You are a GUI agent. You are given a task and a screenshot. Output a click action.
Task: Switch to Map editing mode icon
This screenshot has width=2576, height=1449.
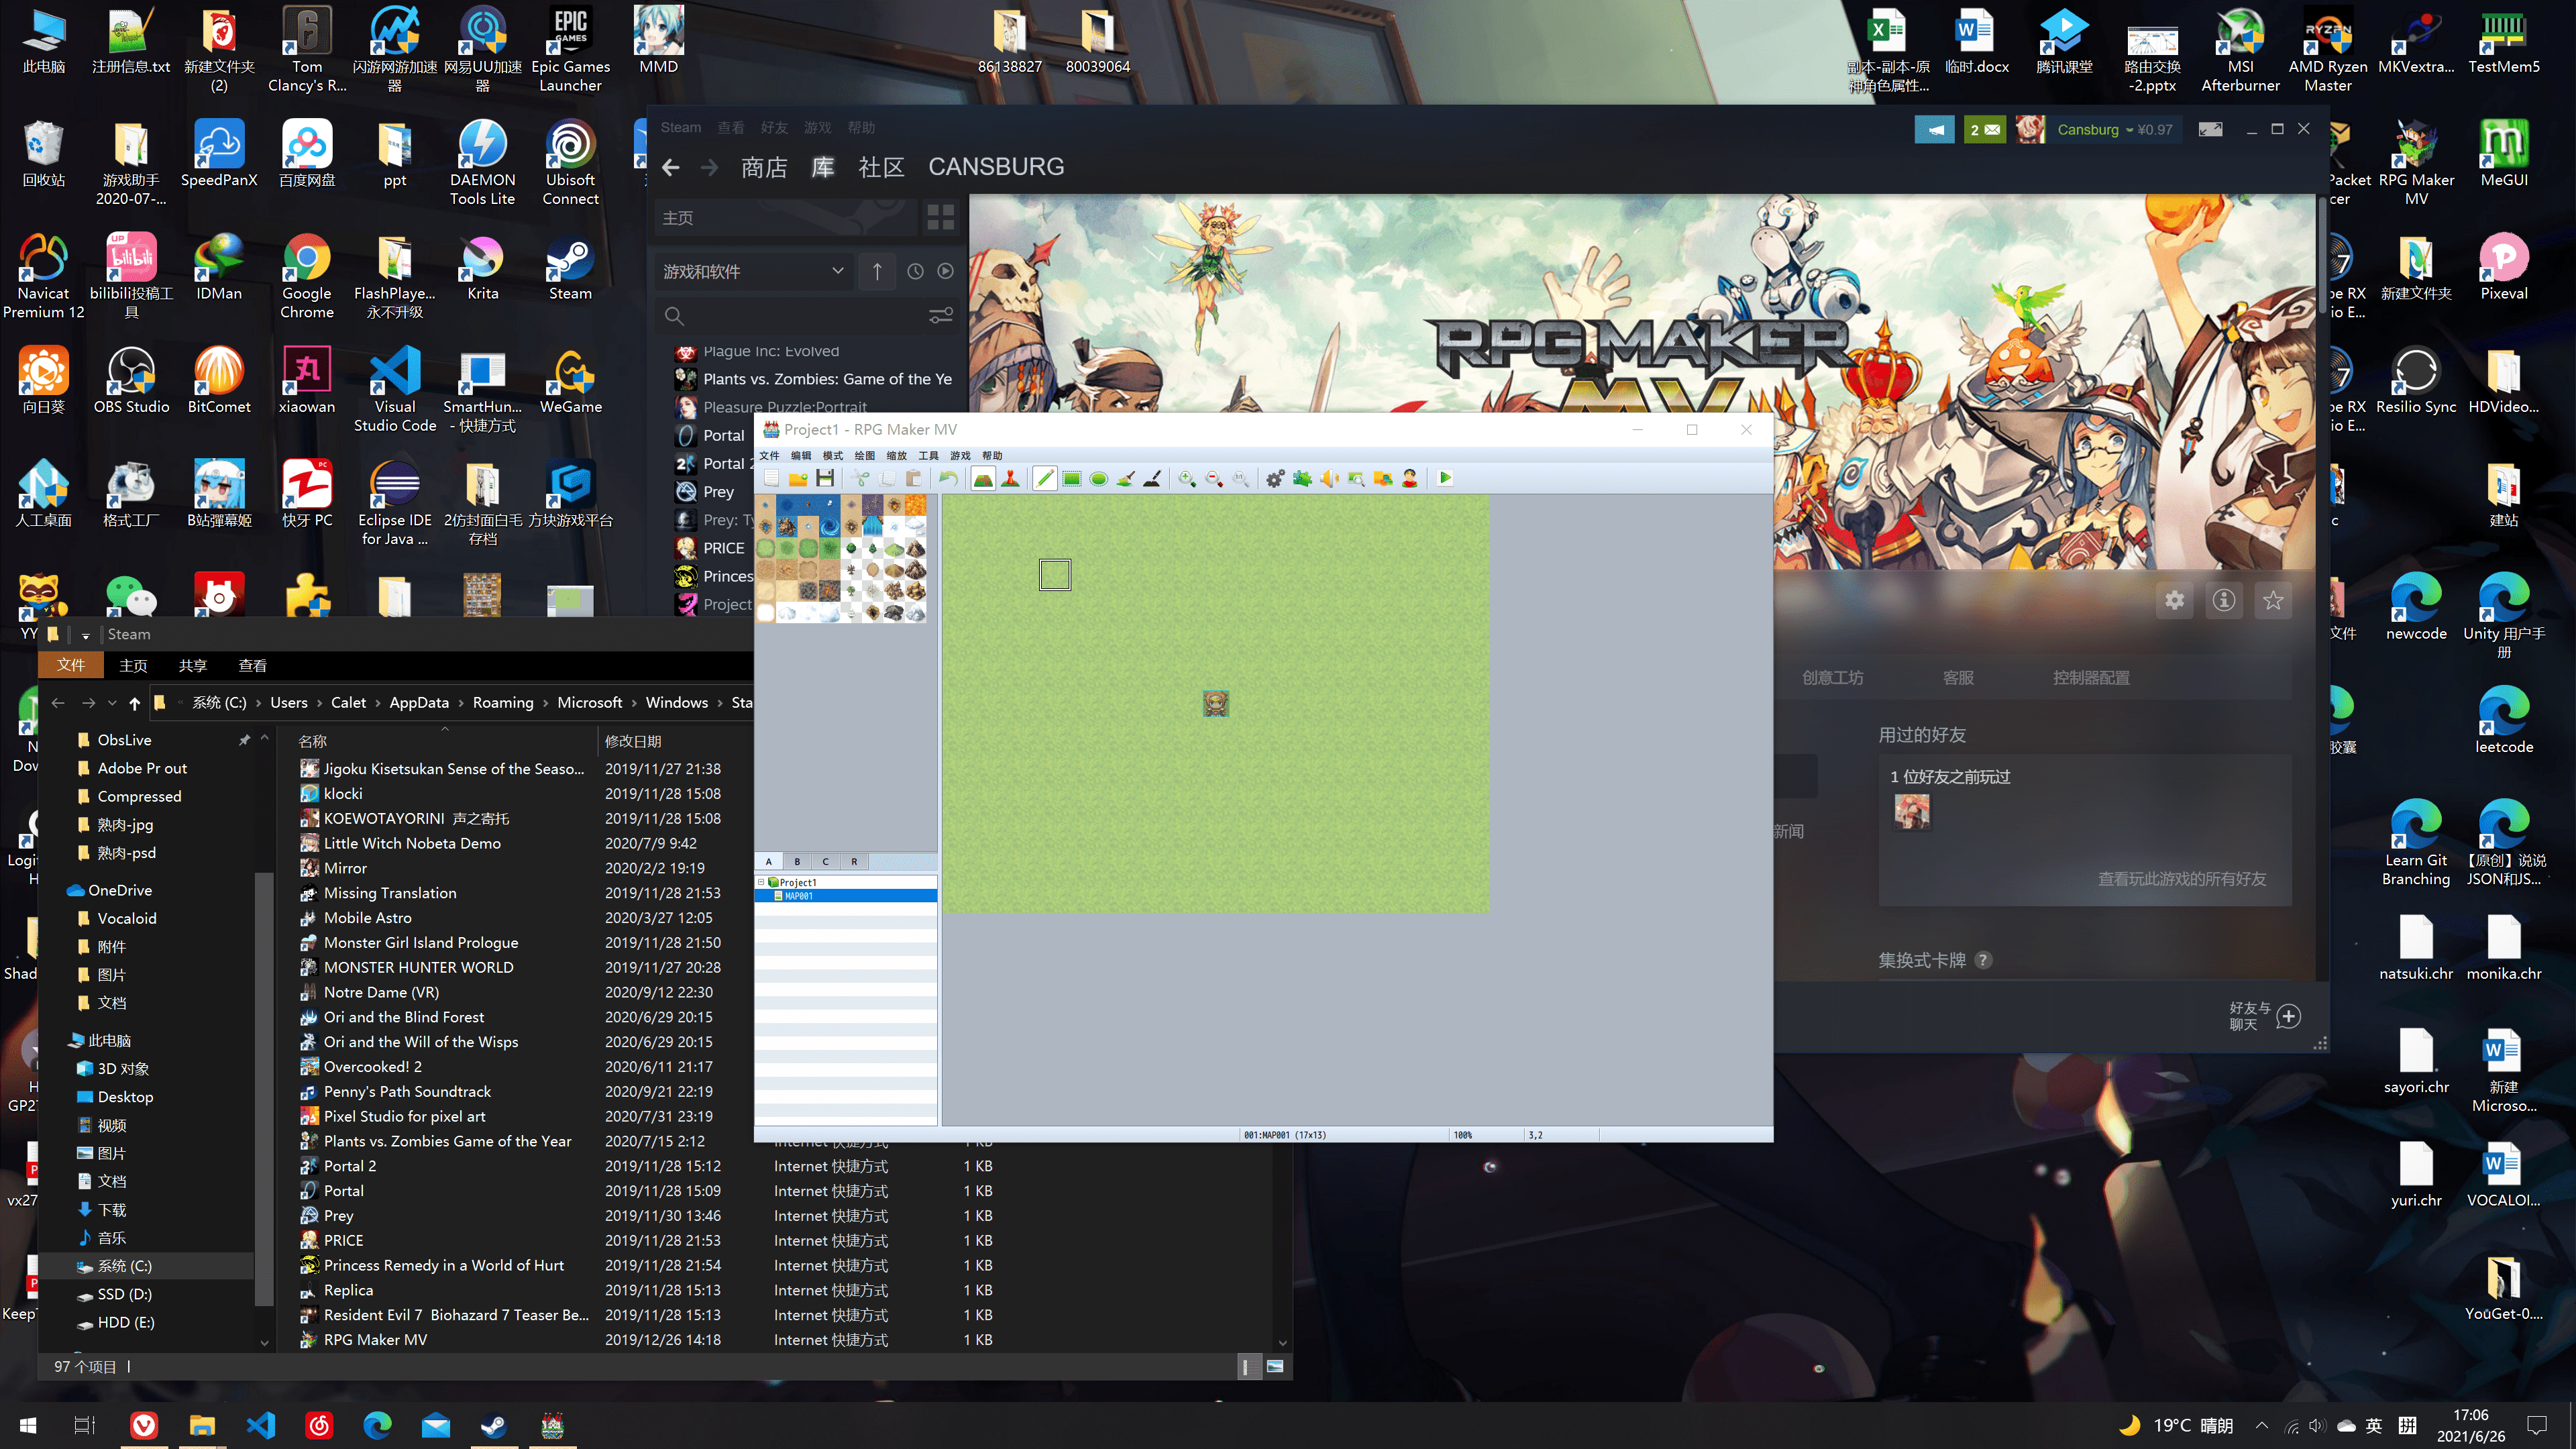[983, 479]
